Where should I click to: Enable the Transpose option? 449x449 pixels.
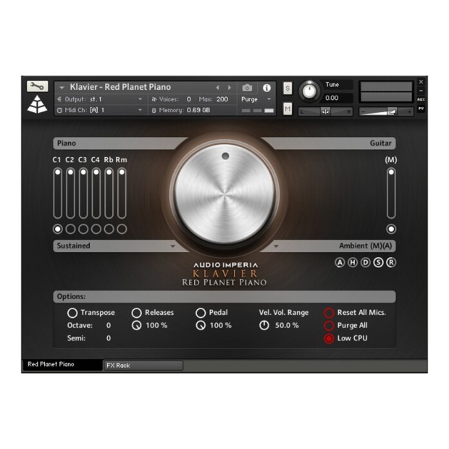(x=72, y=313)
